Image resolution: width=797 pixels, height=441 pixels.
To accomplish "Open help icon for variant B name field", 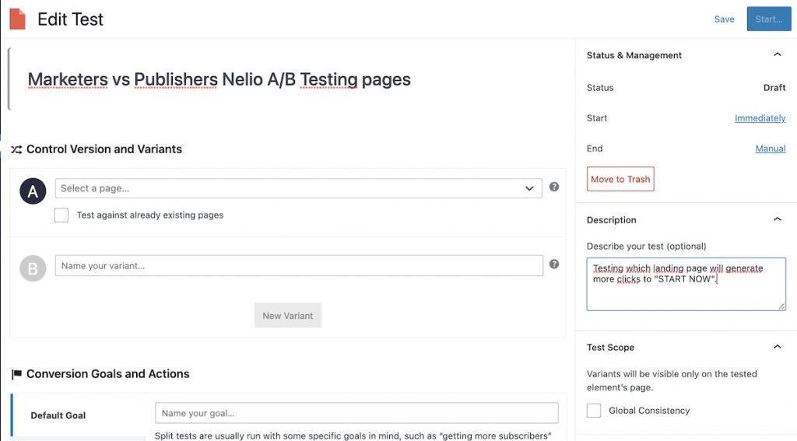I will pos(554,264).
